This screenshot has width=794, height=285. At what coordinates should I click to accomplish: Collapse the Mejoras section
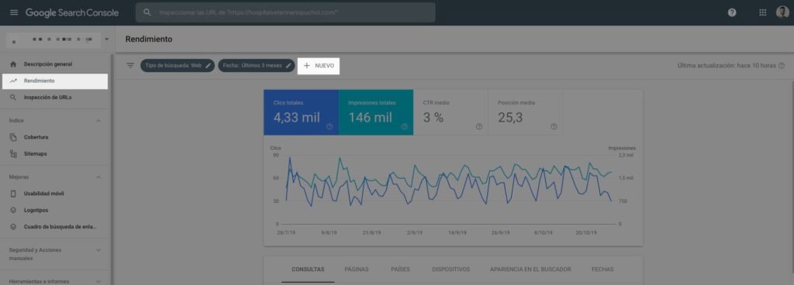tap(98, 177)
